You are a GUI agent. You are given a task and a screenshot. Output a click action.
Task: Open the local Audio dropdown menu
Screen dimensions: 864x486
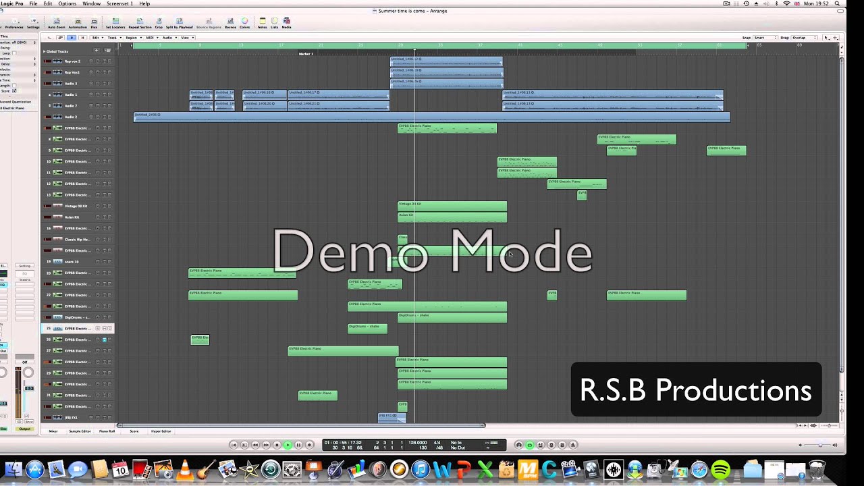click(x=168, y=38)
